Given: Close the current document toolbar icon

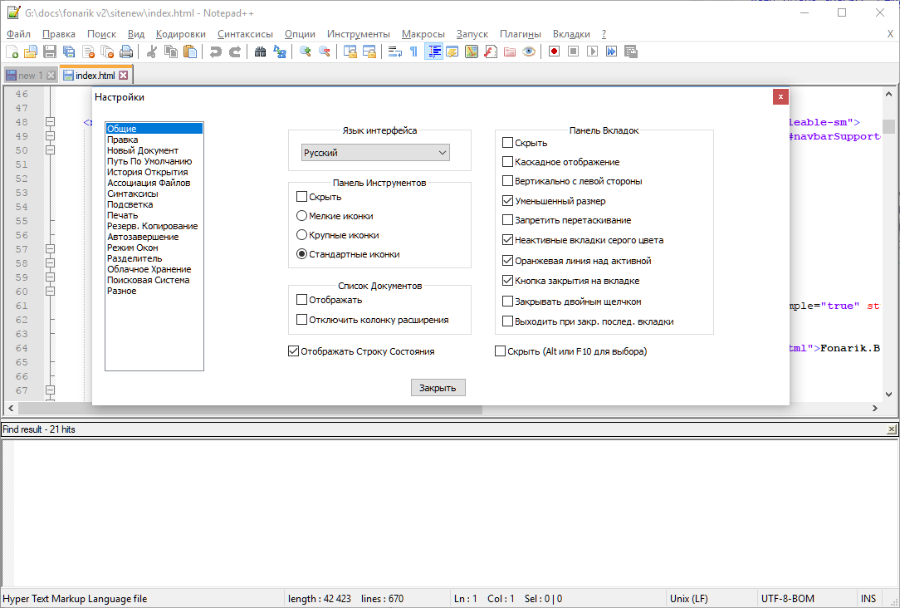Looking at the screenshot, I should pyautogui.click(x=88, y=51).
